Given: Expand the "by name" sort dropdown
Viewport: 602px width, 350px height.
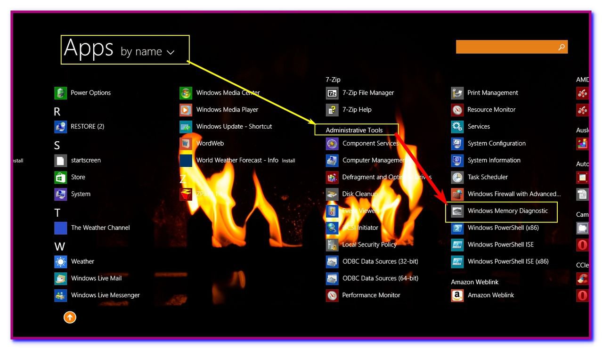Looking at the screenshot, I should (147, 51).
